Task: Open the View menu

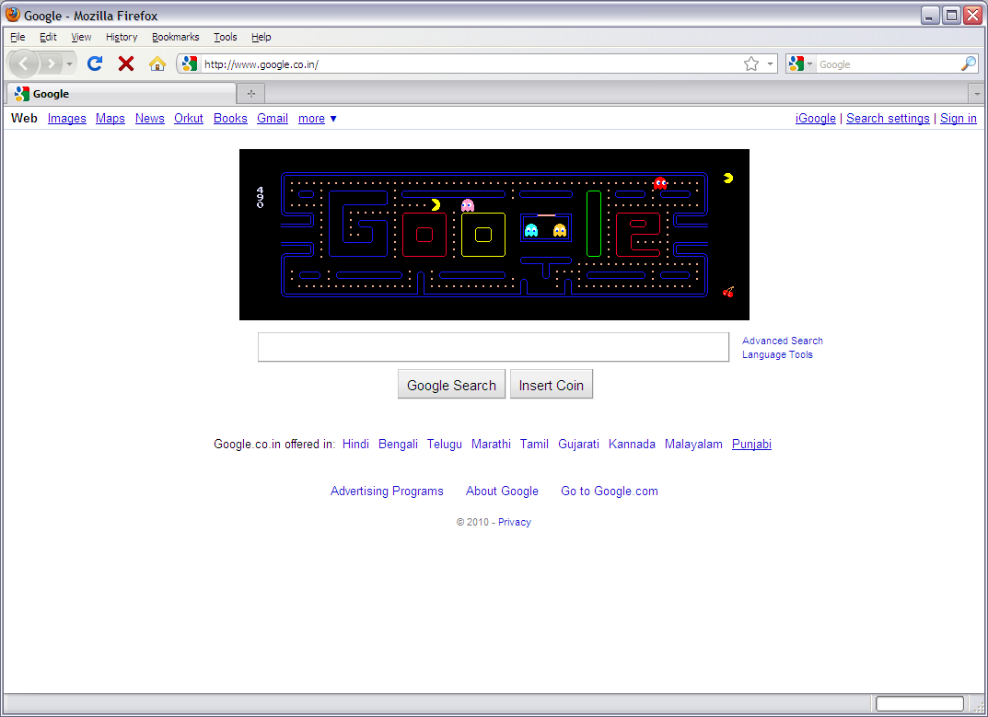Action: 81,37
